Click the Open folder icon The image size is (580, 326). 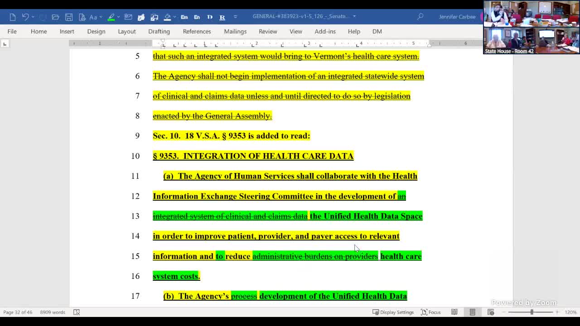tap(55, 17)
